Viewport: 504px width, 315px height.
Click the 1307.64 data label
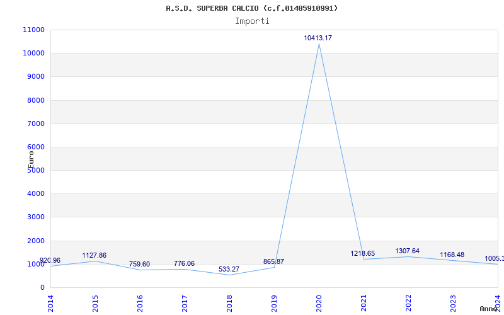407,251
